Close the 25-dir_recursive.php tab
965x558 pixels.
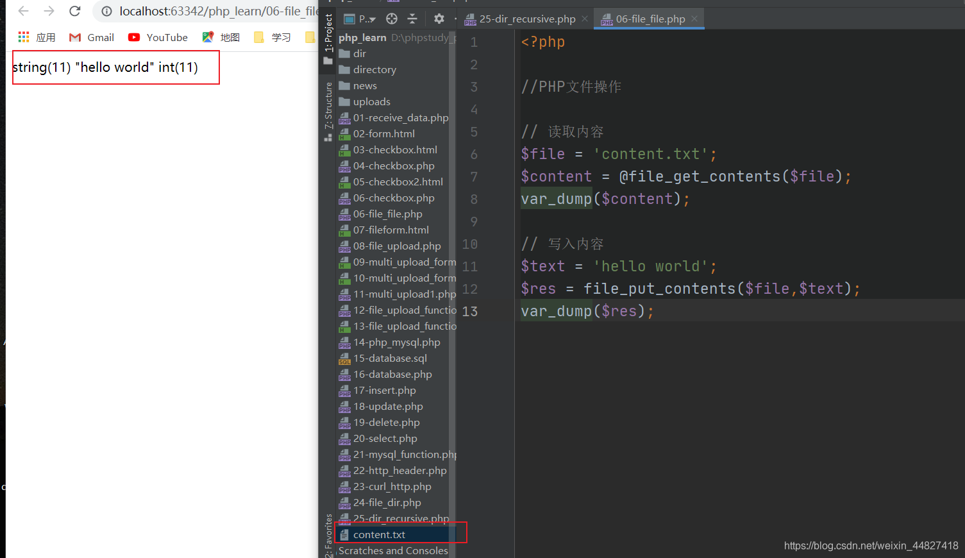pyautogui.click(x=585, y=19)
